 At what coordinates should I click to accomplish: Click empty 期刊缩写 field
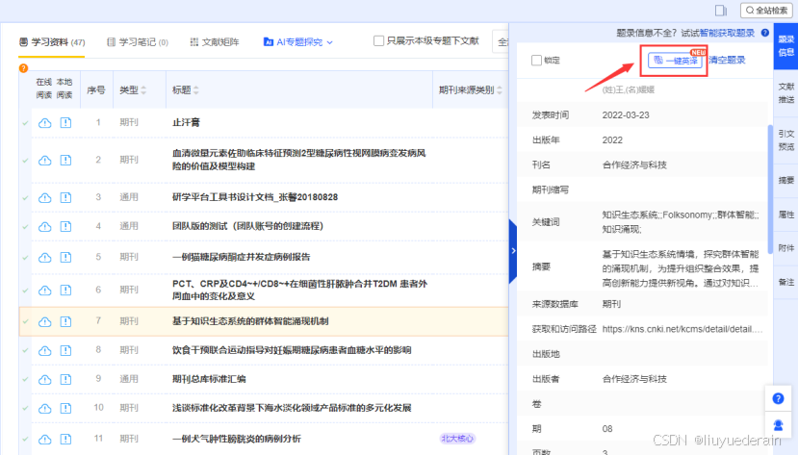tap(682, 190)
